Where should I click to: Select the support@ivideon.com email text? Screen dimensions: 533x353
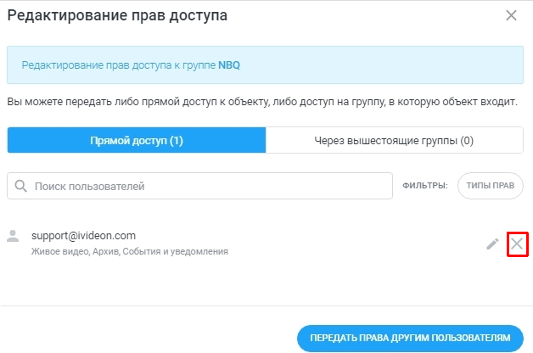pos(84,235)
